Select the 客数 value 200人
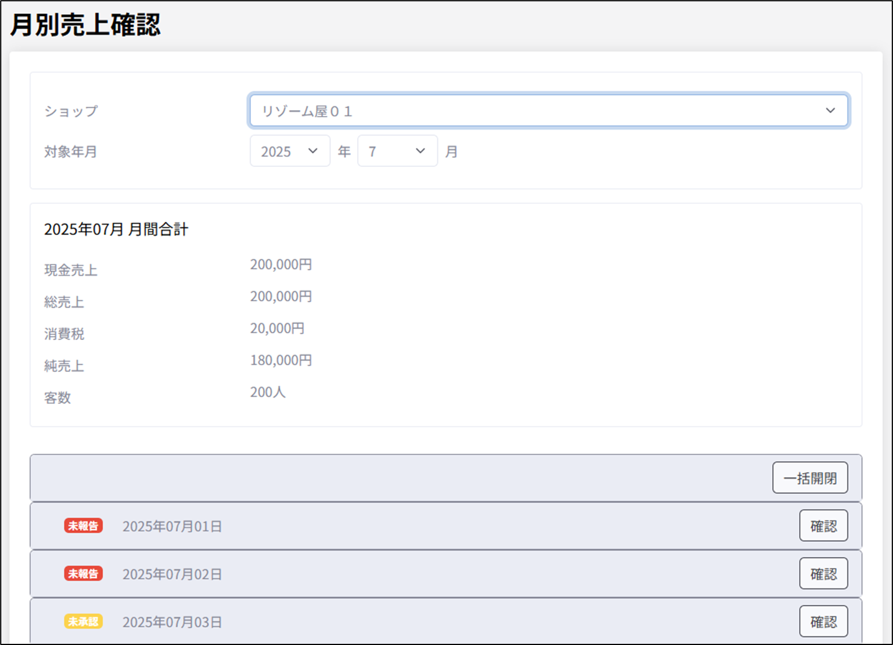 (268, 392)
